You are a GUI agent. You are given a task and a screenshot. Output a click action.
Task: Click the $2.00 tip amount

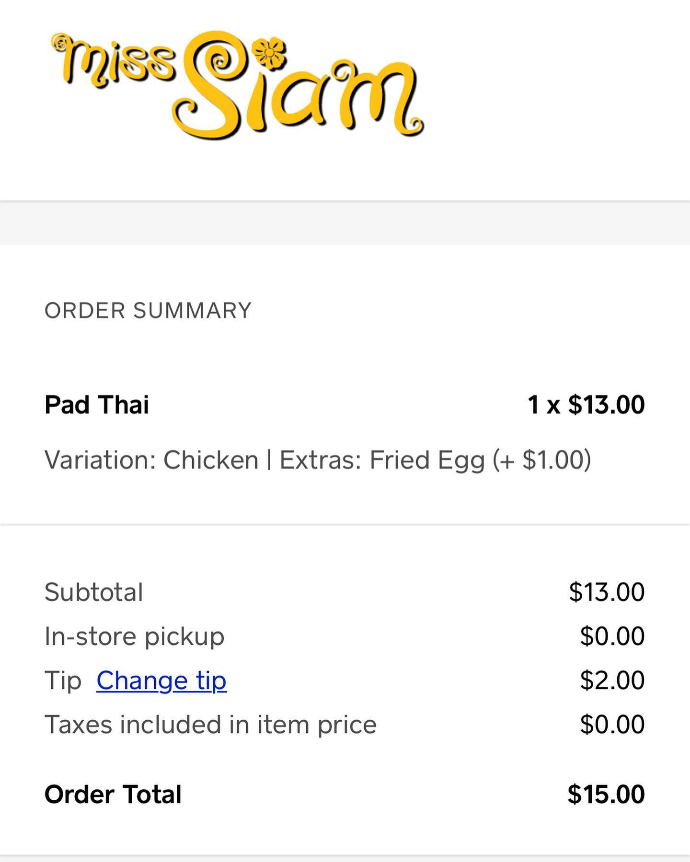coord(612,681)
